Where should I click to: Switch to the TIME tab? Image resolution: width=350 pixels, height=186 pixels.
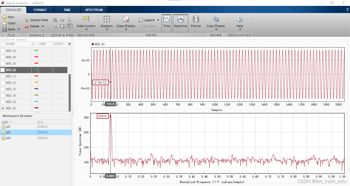[67, 10]
